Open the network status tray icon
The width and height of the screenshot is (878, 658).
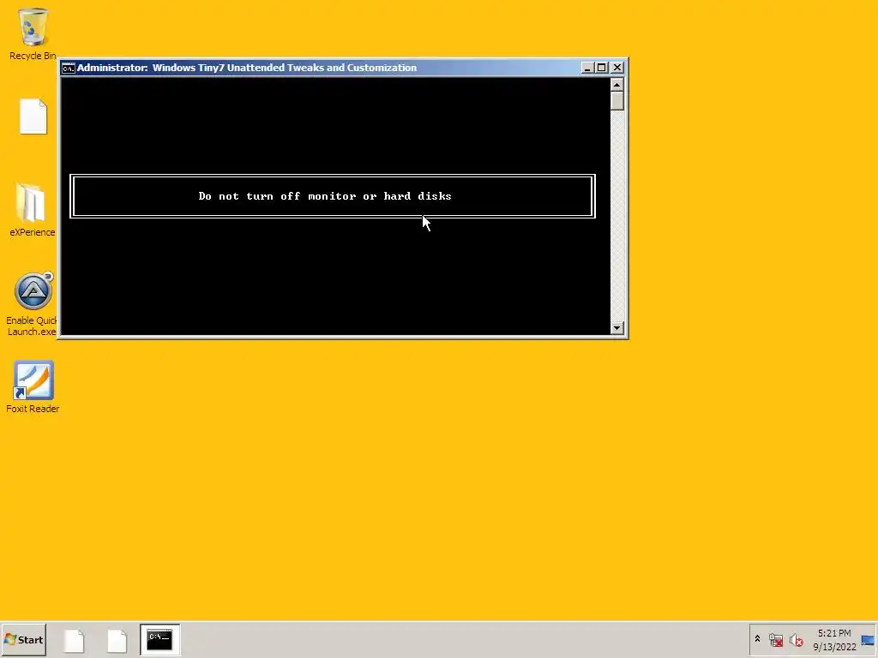pos(775,640)
